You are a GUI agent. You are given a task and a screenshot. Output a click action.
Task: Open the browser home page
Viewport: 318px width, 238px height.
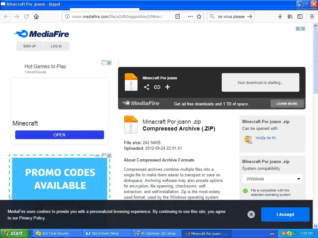click(x=36, y=16)
